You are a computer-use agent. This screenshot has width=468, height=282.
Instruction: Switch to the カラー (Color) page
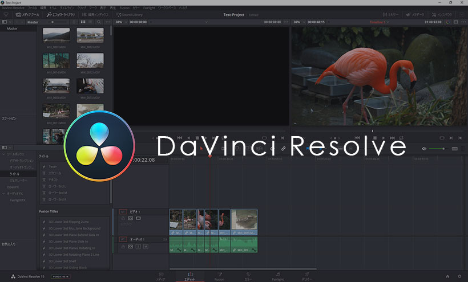pyautogui.click(x=248, y=276)
